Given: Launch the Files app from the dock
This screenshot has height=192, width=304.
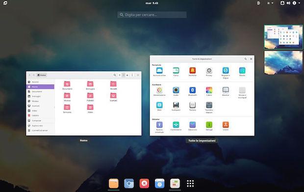Looking at the screenshot, I should (x=114, y=184).
